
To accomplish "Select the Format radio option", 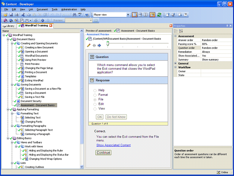I will [95, 95].
